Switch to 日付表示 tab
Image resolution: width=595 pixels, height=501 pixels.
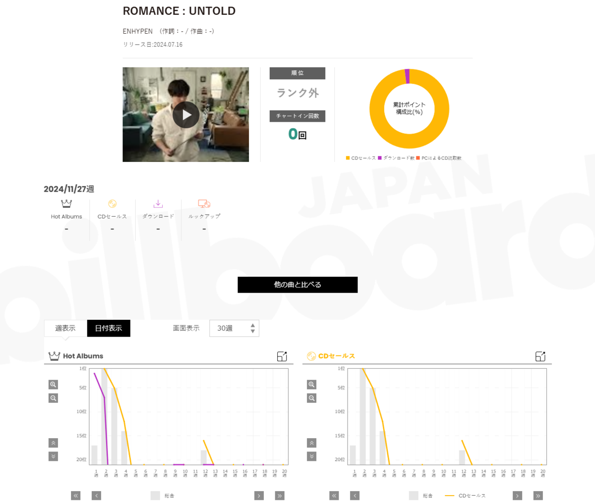(109, 328)
